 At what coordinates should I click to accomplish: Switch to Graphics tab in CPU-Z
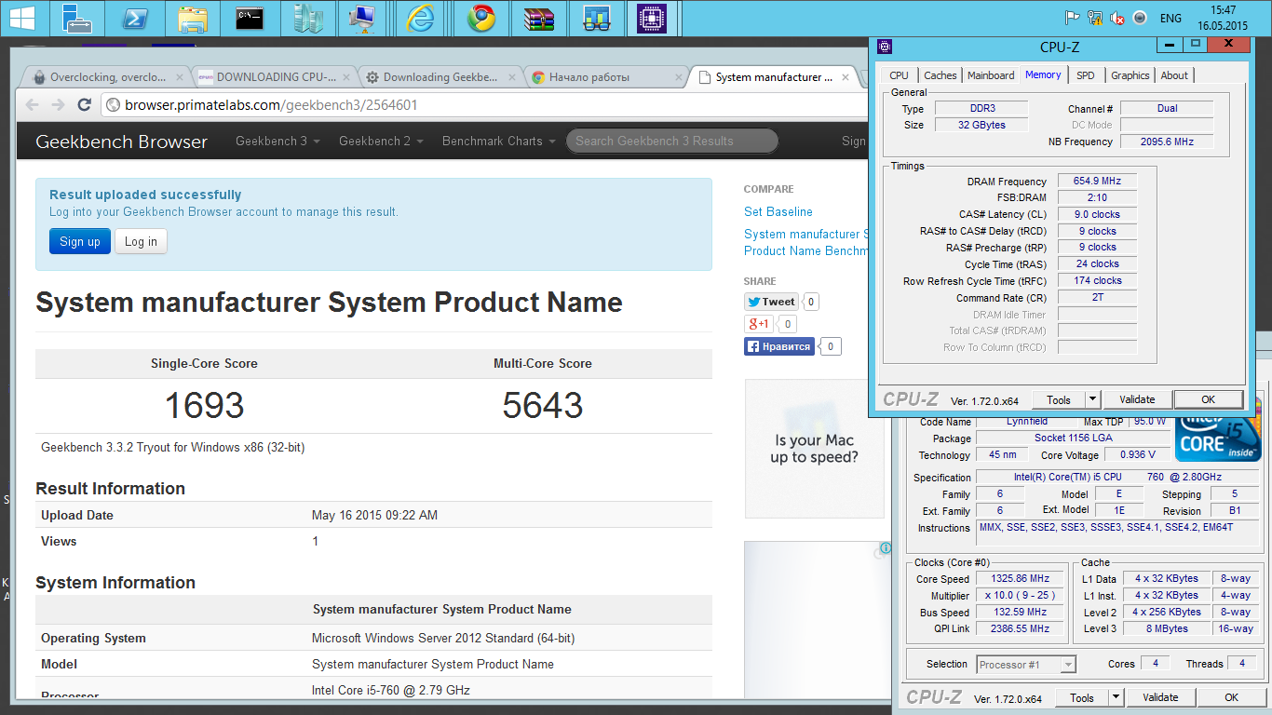(1130, 75)
